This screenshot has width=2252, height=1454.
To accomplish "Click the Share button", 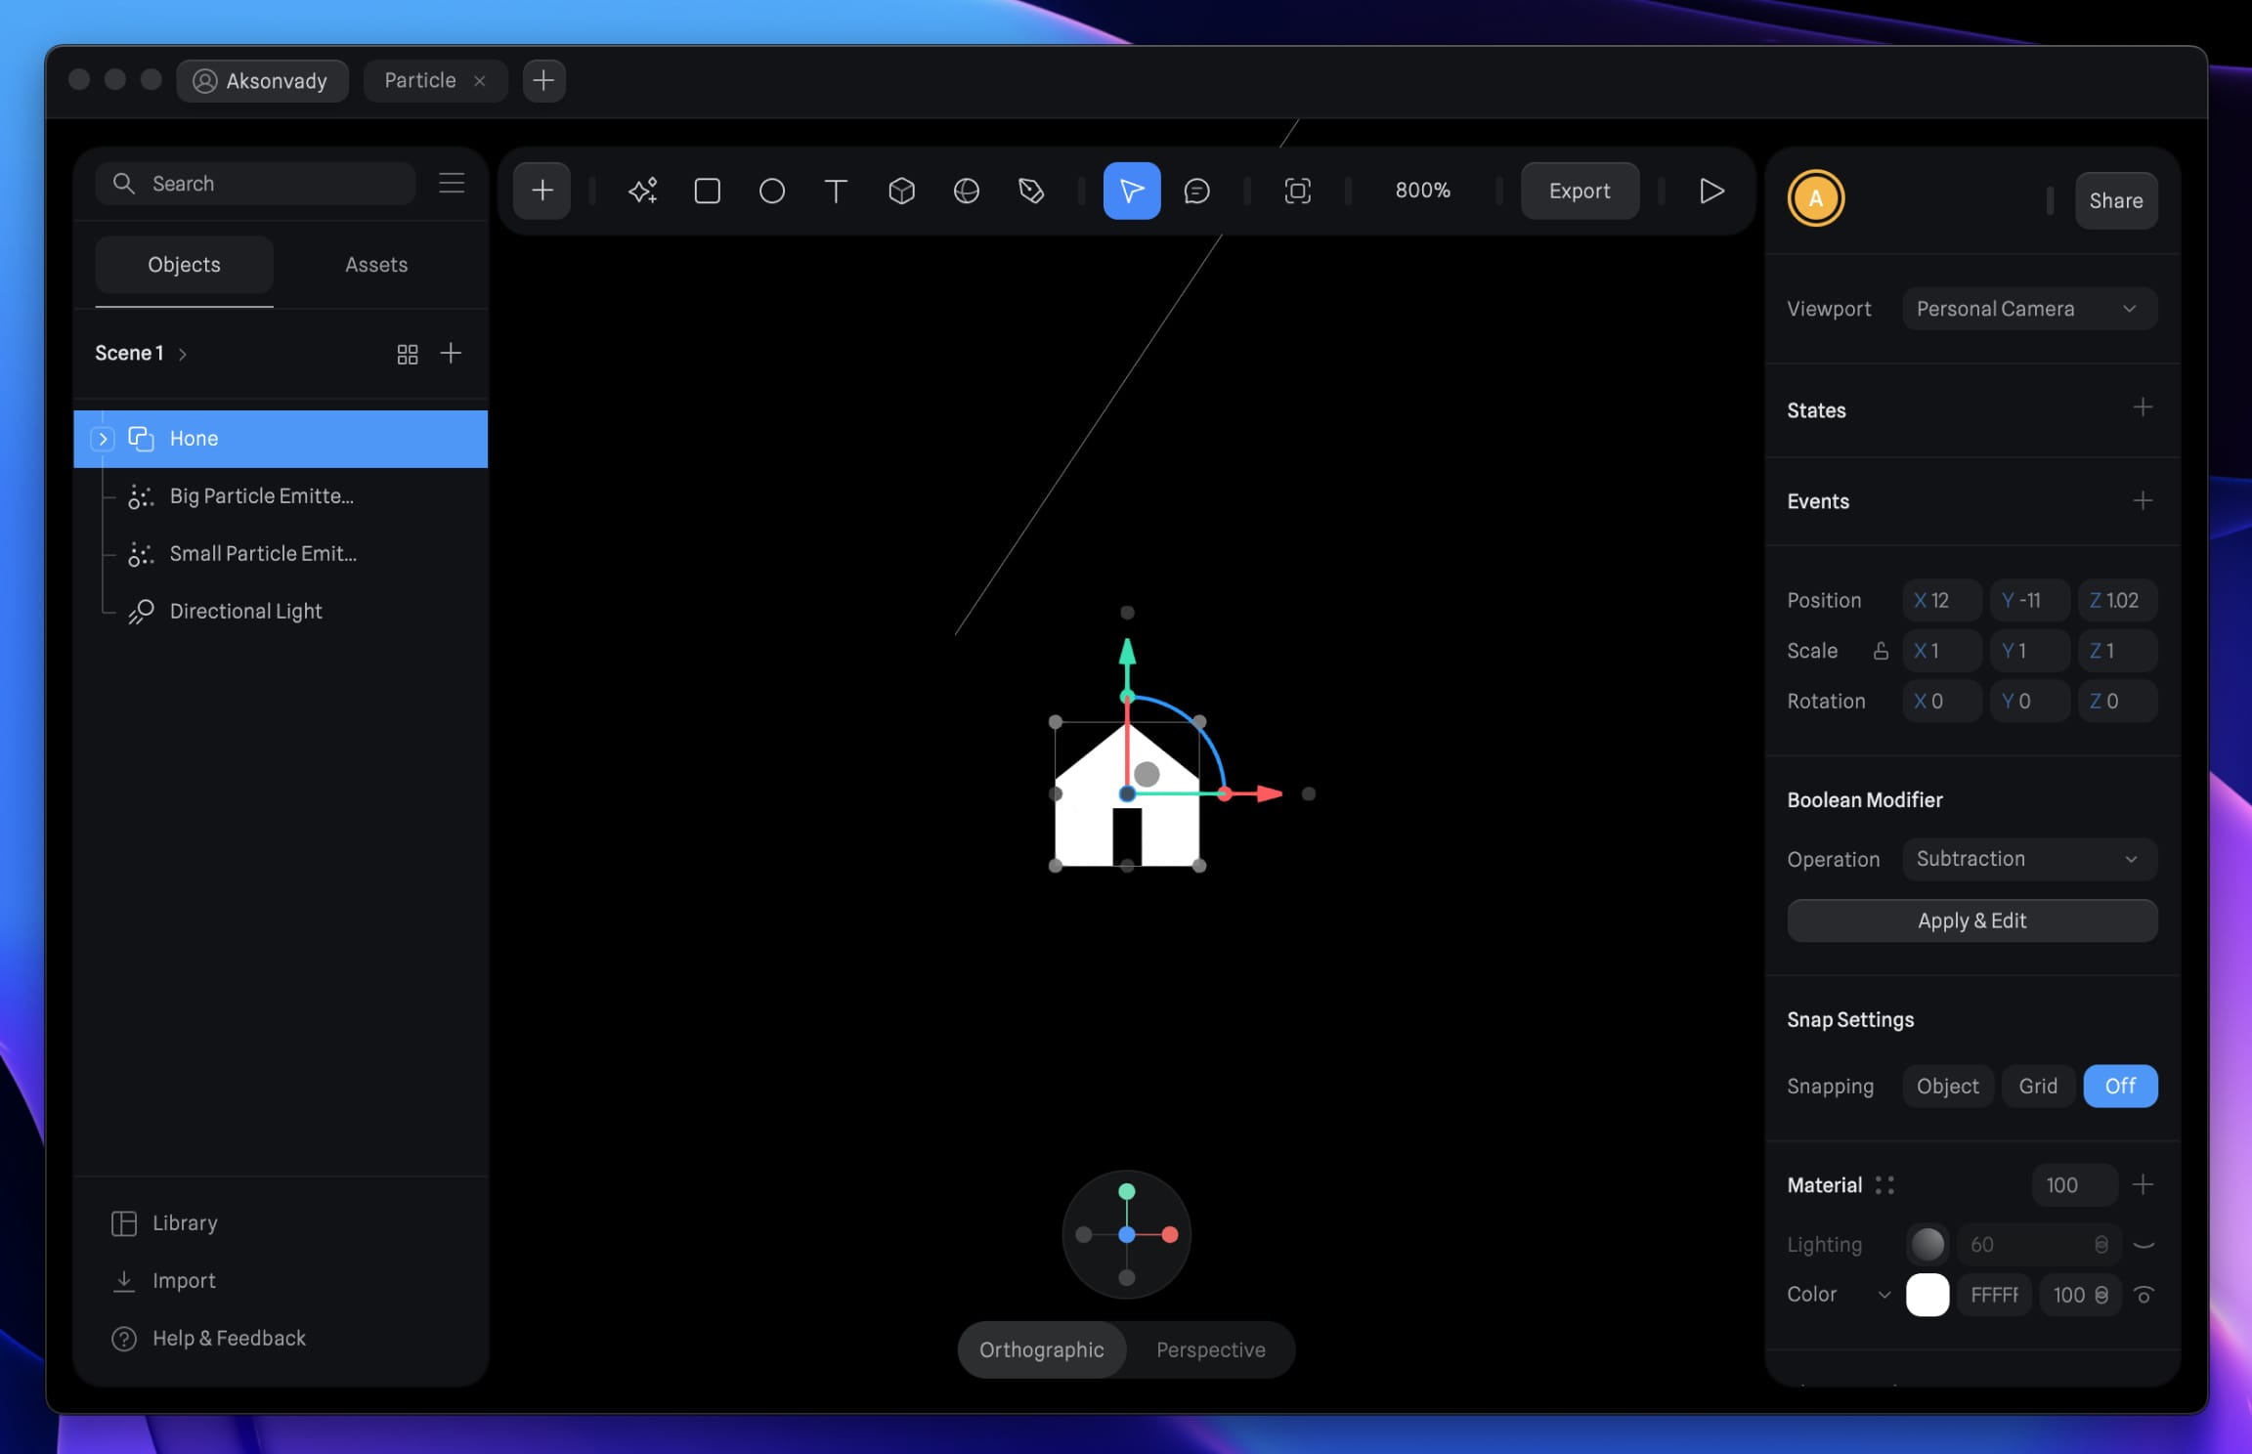I will tap(2115, 199).
